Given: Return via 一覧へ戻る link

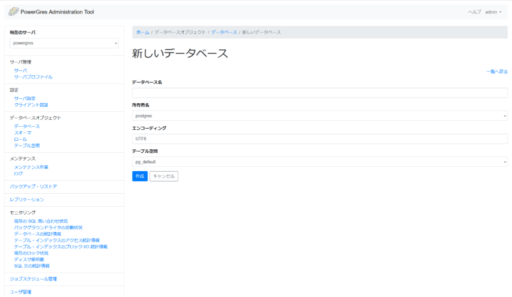Looking at the screenshot, I should 497,72.
